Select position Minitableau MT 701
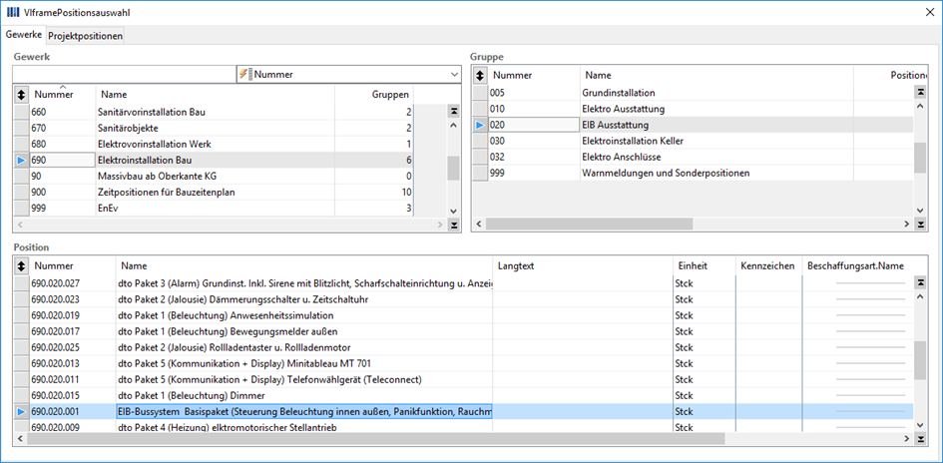This screenshot has width=943, height=463. tap(463, 364)
